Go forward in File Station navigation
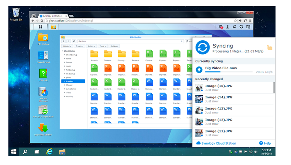The height and width of the screenshot is (165, 291). pyautogui.click(x=68, y=41)
